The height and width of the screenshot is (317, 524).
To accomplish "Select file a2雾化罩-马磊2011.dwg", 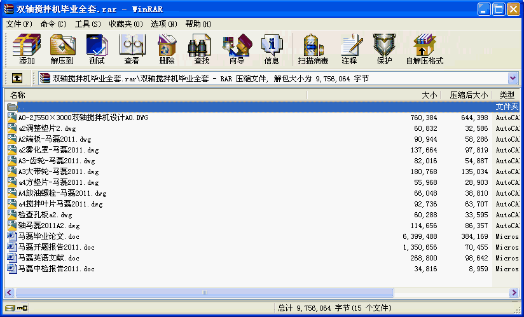I will pos(59,150).
